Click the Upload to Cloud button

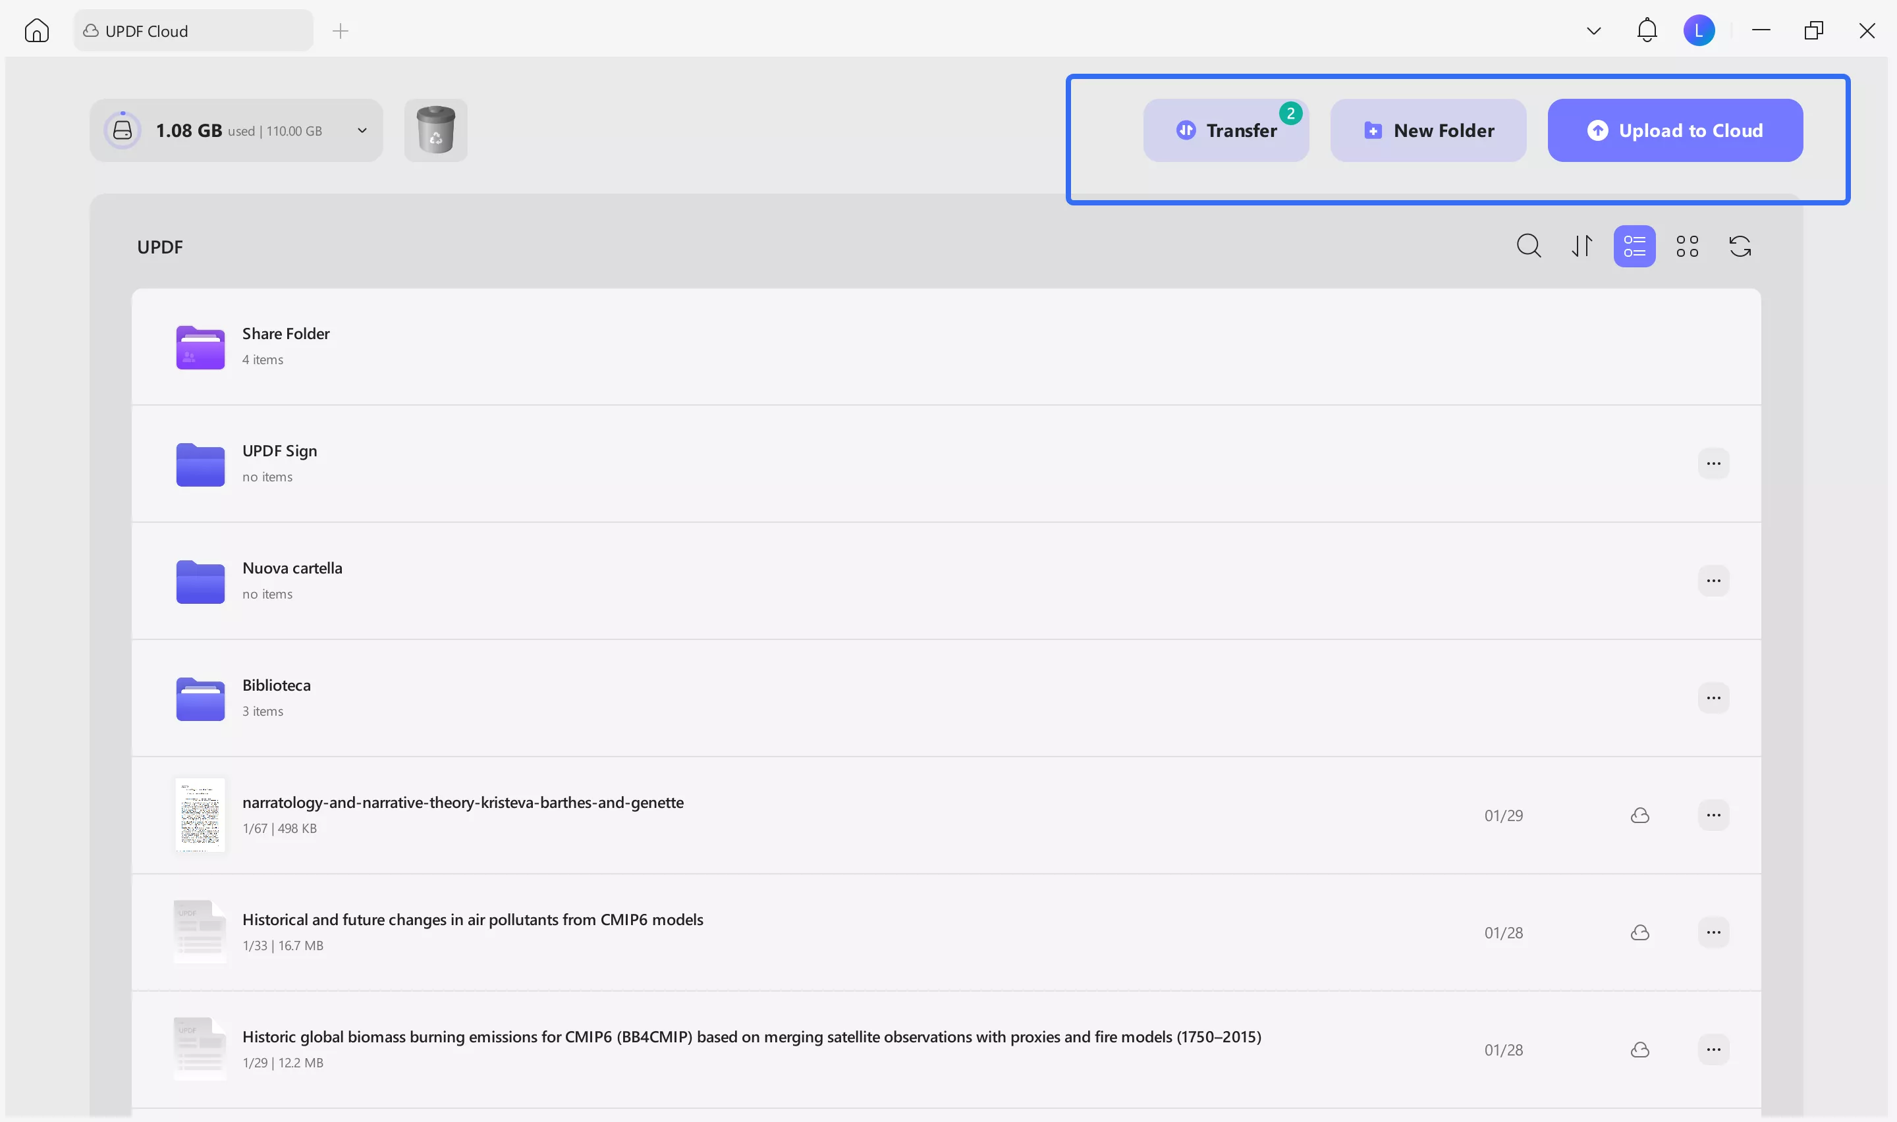1675,130
